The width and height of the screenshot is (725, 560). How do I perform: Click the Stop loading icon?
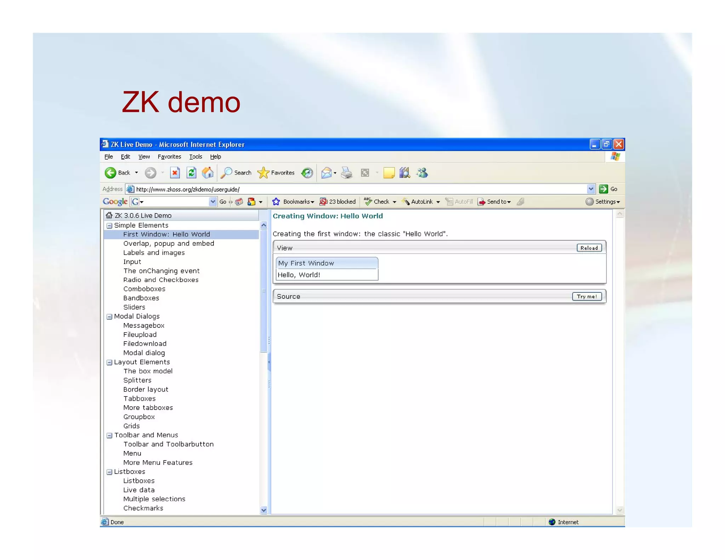(x=175, y=173)
